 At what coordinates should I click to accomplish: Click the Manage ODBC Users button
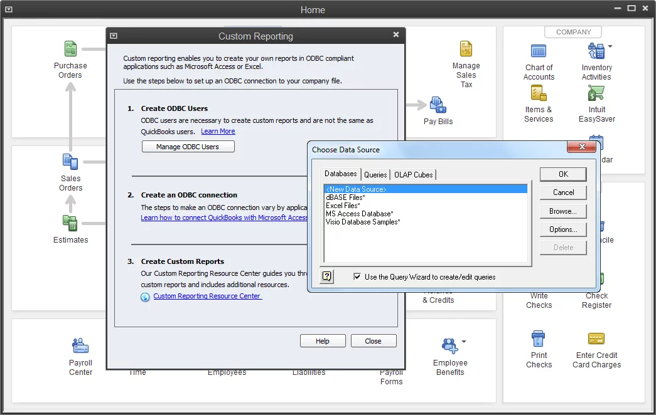click(x=188, y=145)
